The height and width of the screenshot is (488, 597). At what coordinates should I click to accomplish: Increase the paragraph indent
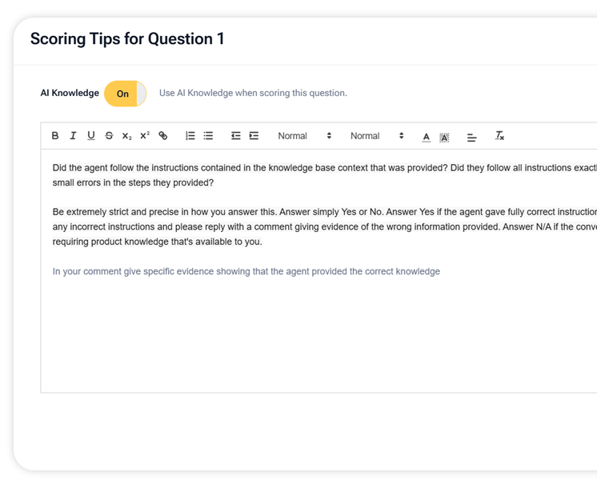click(x=254, y=136)
